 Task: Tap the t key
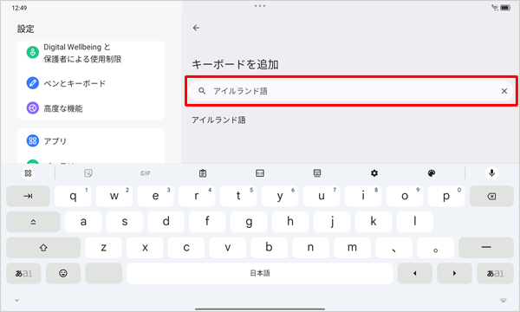point(238,196)
